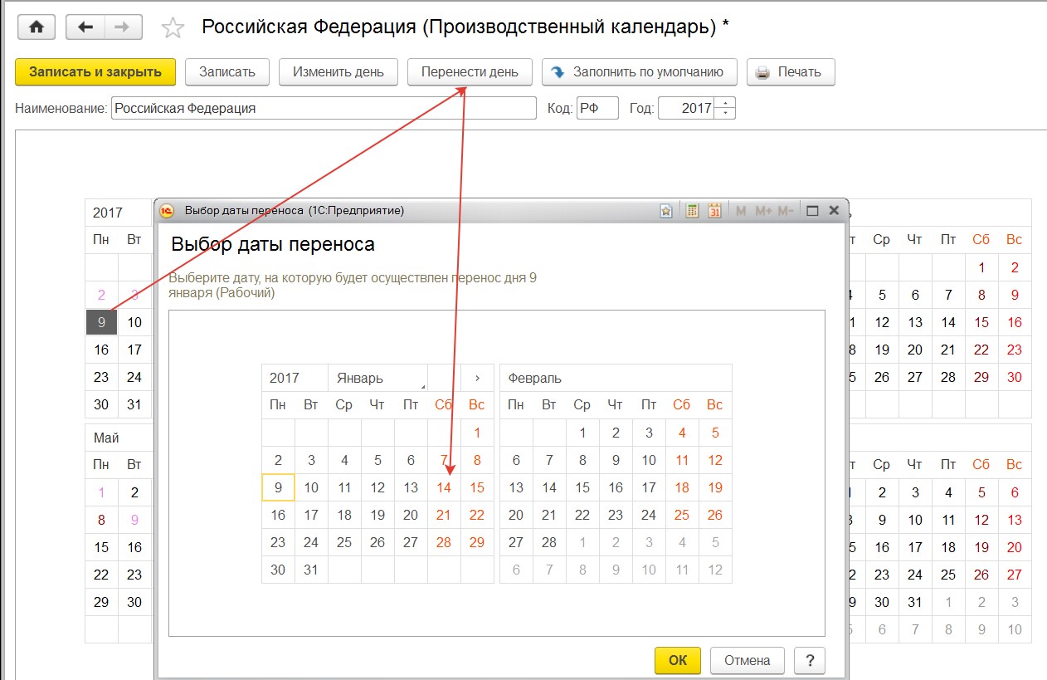1047x680 pixels.
Task: Click the 1C logo in dialog title bar
Action: (x=167, y=211)
